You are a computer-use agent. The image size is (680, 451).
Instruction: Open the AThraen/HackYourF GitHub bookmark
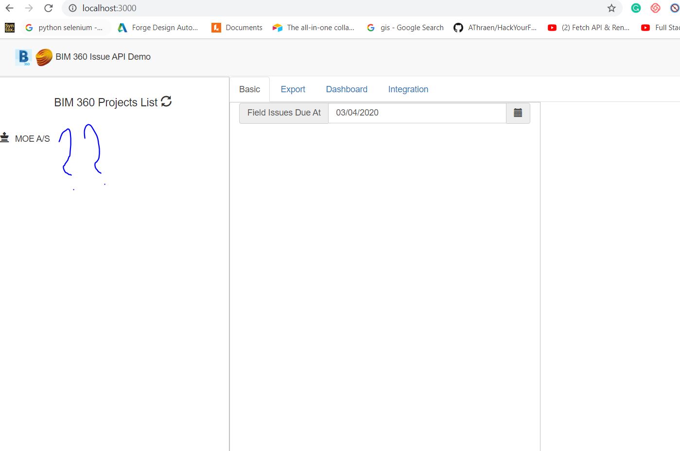click(495, 28)
